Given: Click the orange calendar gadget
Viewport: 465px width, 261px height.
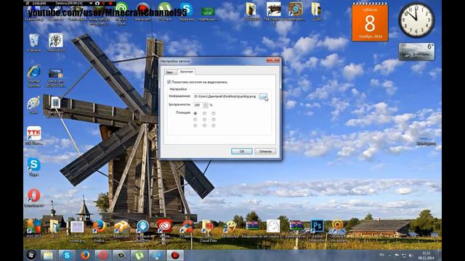Looking at the screenshot, I should 370,22.
